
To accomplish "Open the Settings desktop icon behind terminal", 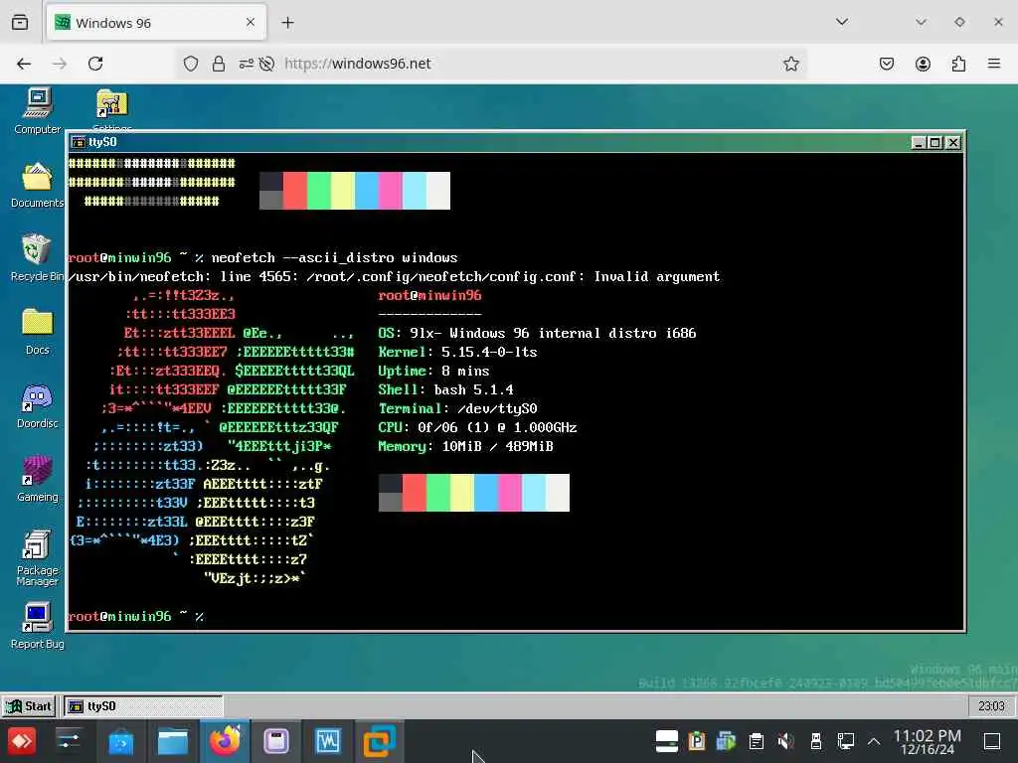I will [111, 109].
